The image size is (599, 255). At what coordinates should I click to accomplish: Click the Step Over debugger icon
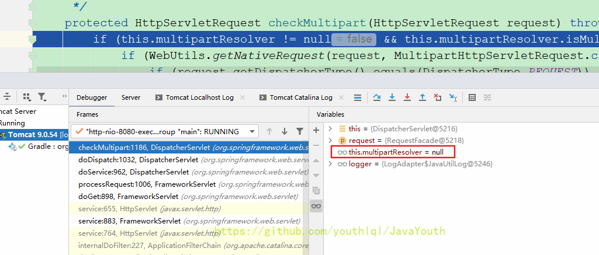coord(377,97)
